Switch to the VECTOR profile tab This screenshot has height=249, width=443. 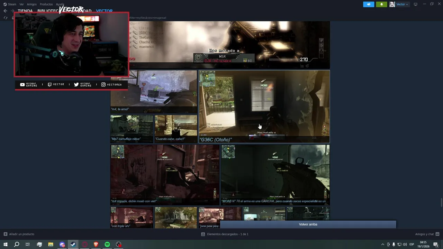pos(104,11)
